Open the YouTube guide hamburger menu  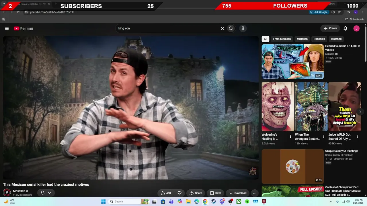pyautogui.click(x=7, y=28)
